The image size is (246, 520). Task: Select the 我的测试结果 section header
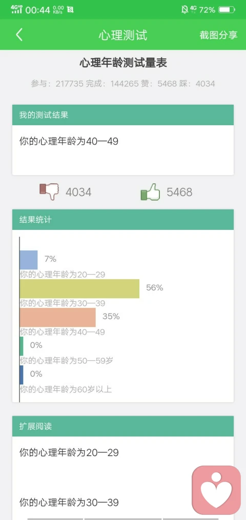click(123, 115)
